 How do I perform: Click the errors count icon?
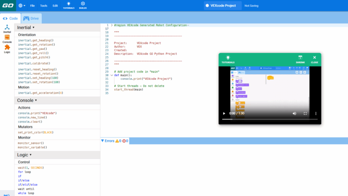(x=124, y=141)
